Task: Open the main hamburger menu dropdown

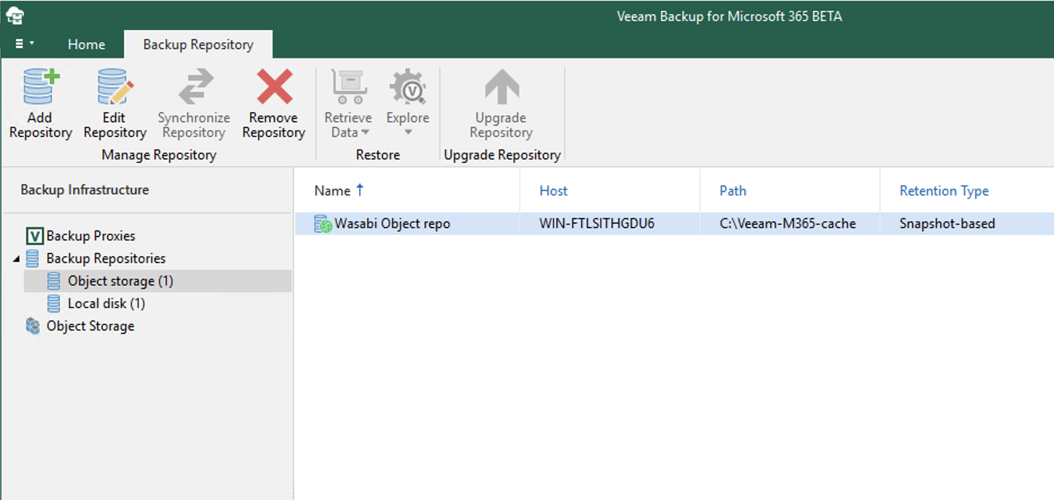Action: pyautogui.click(x=24, y=43)
